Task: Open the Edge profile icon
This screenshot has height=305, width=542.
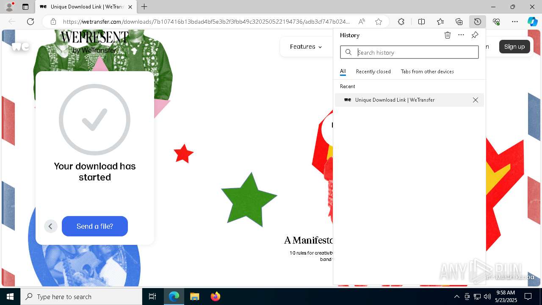Action: [9, 7]
